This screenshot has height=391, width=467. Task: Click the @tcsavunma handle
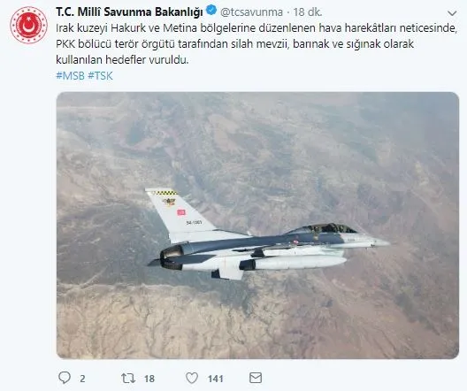point(251,12)
